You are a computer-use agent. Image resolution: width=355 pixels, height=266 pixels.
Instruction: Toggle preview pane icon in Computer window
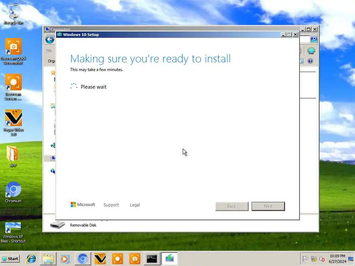302,61
